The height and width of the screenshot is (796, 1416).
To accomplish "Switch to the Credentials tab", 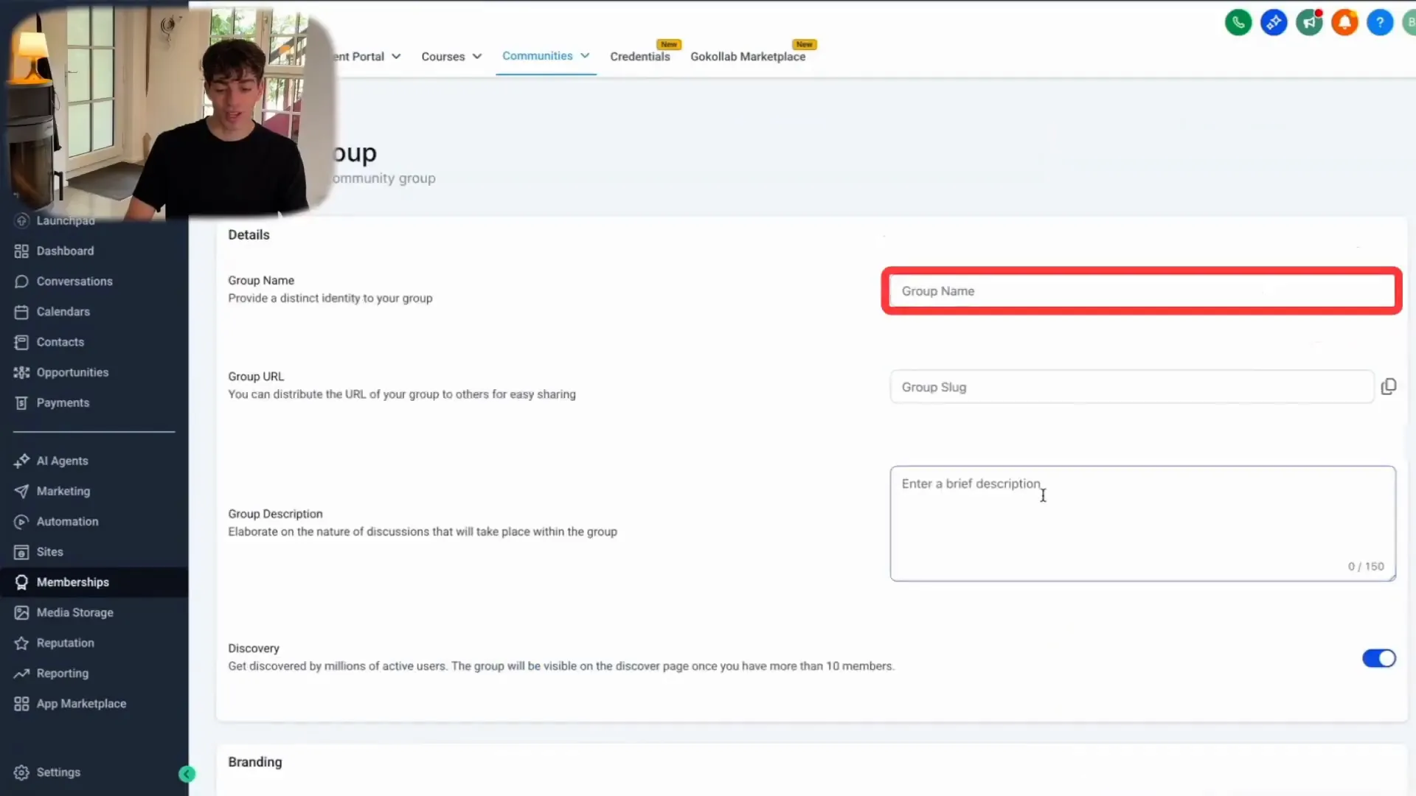I will point(639,56).
